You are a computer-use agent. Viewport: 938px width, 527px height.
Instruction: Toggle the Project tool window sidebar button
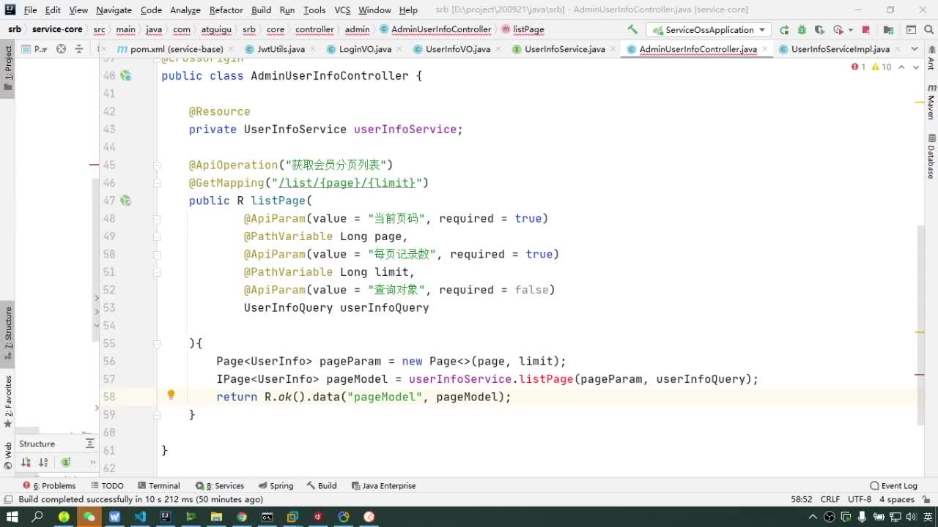[8, 68]
